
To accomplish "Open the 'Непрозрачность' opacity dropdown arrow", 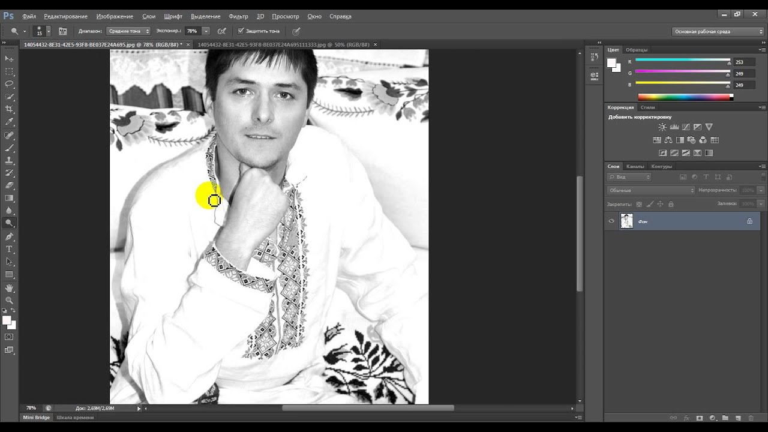I will (761, 190).
